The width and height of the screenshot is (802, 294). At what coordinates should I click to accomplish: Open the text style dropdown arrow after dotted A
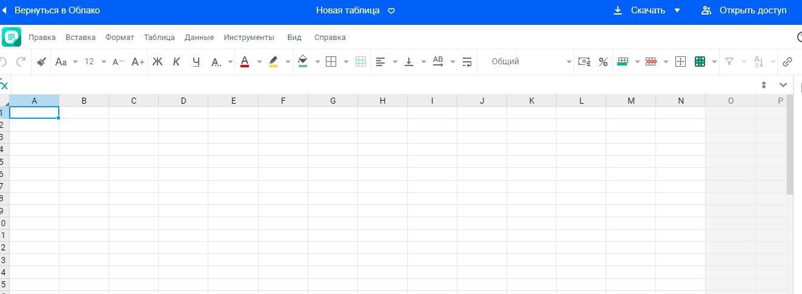230,62
